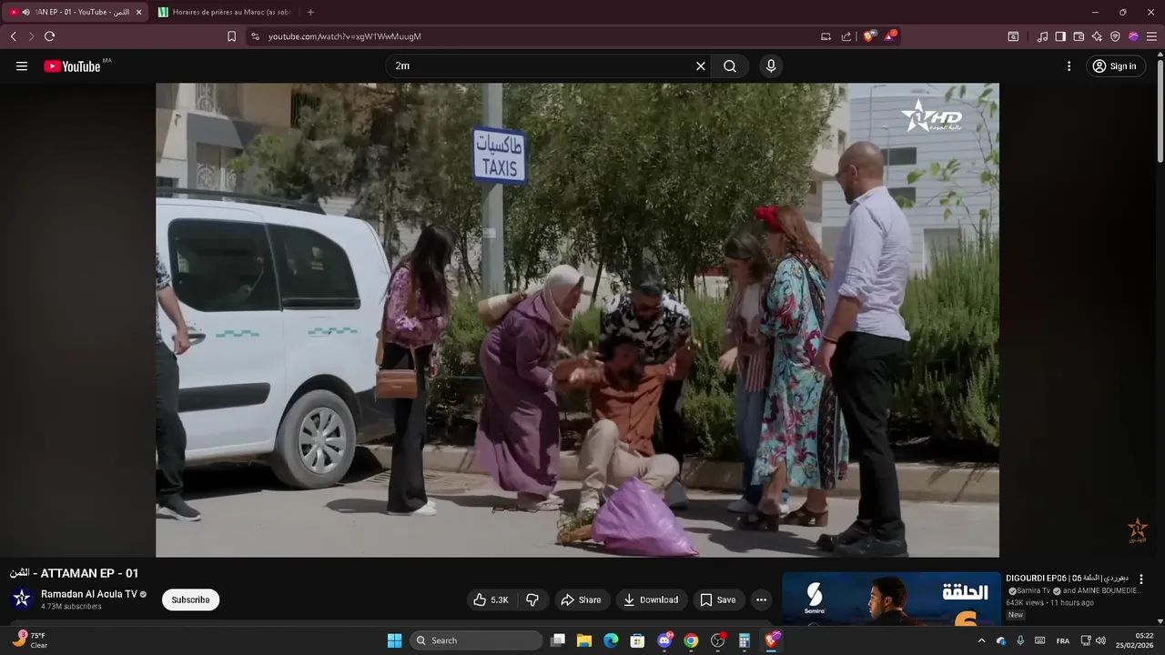Open the browser main hamburger menu
1165x655 pixels.
(1151, 36)
